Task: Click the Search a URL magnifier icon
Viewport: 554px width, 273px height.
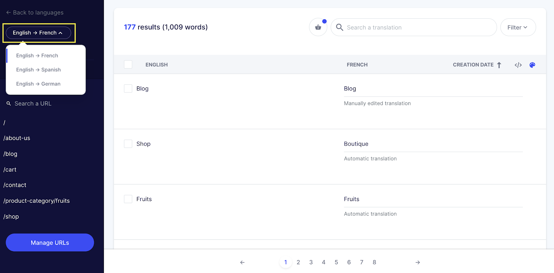Action: coord(9,103)
